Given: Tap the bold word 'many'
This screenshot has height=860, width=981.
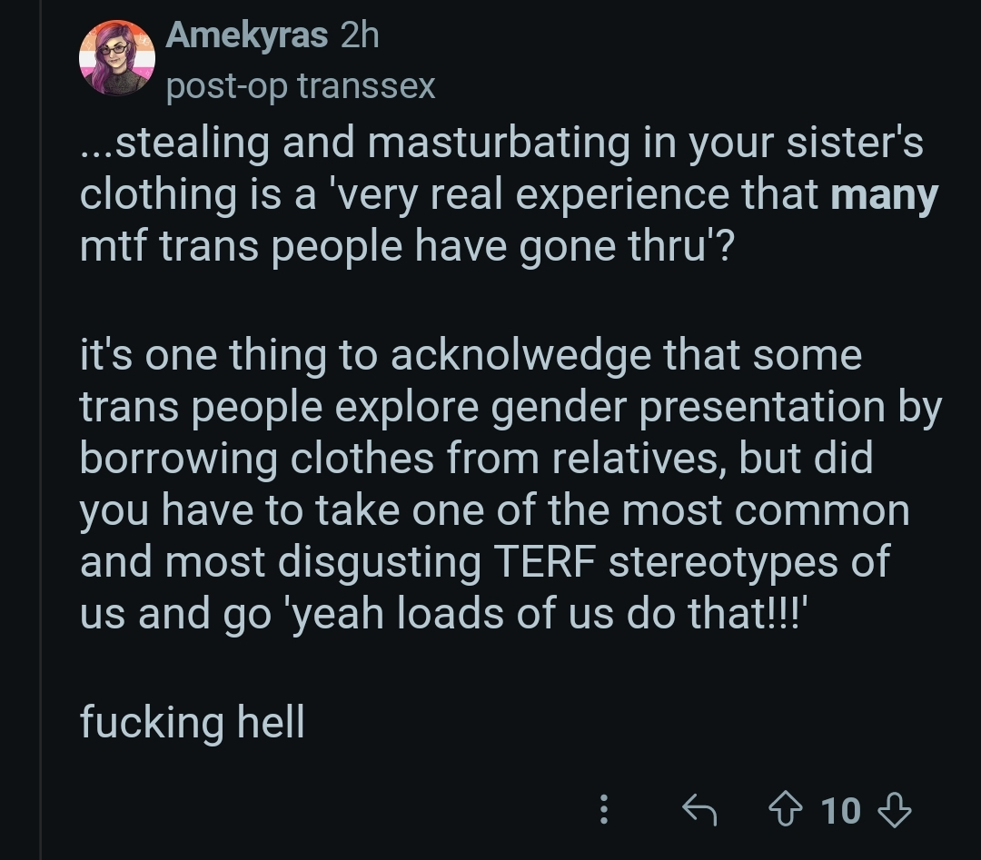Looking at the screenshot, I should [x=884, y=195].
